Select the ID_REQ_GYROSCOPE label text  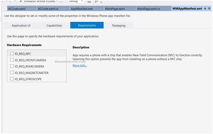[x=28, y=79]
